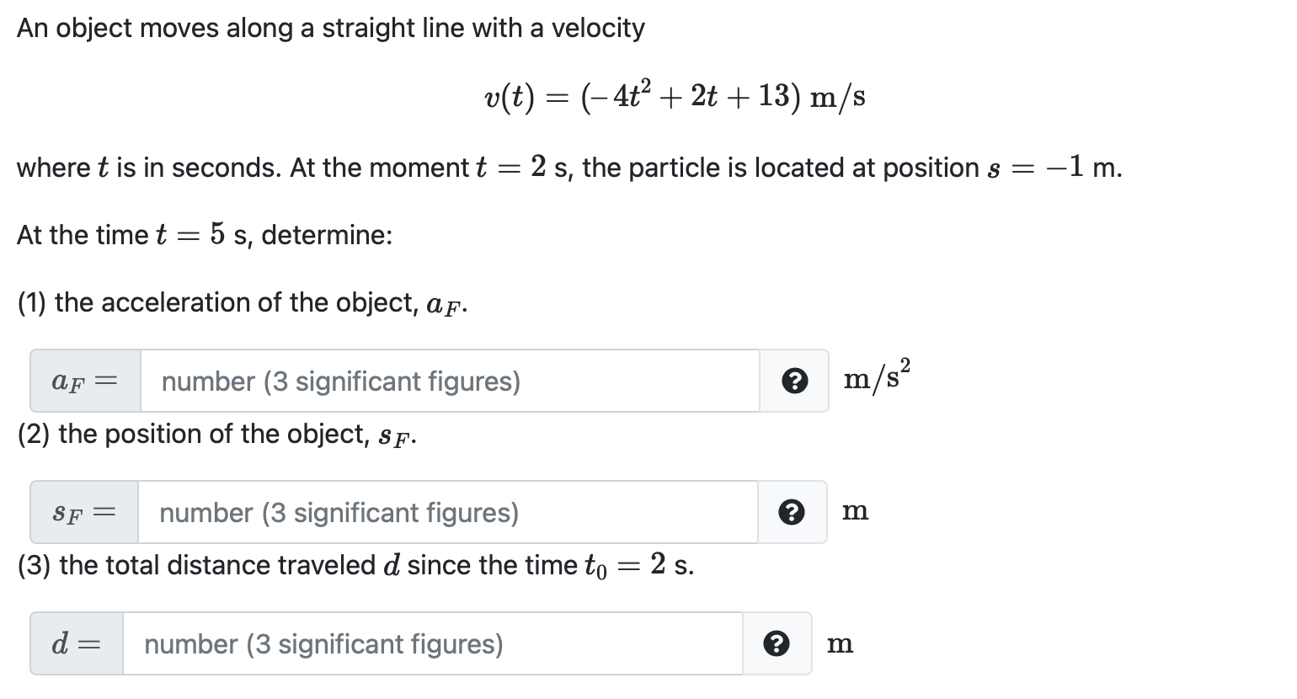Click the m unit beside position field
Viewport: 1297px width, 699px height.
(855, 511)
